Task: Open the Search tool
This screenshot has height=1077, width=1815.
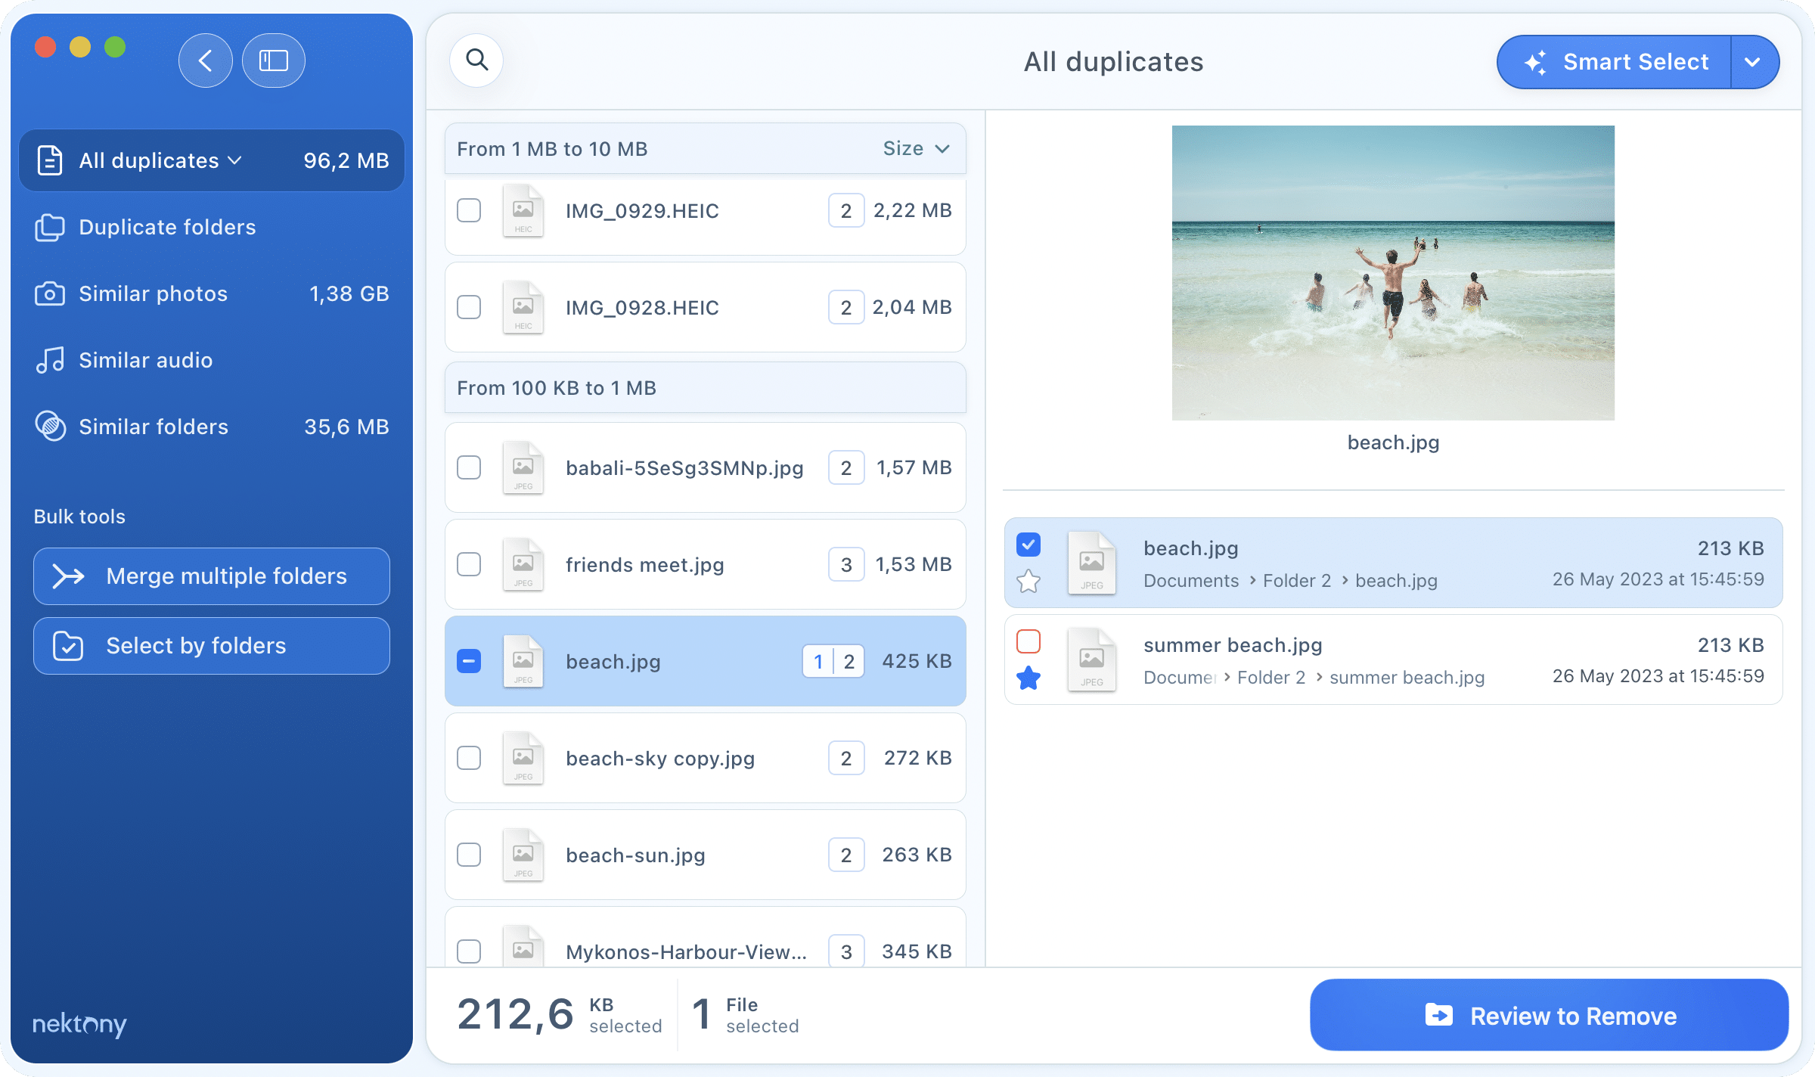Action: click(x=476, y=61)
